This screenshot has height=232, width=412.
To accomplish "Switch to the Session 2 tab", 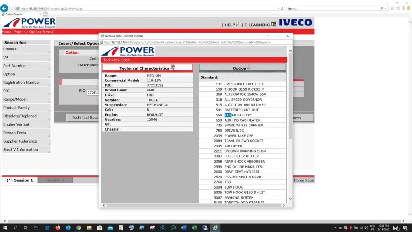I will (55, 180).
